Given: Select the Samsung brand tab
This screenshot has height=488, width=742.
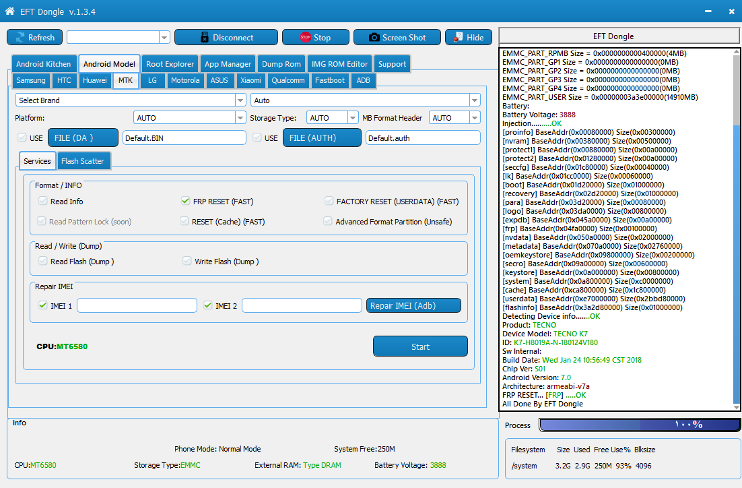Looking at the screenshot, I should pyautogui.click(x=31, y=80).
